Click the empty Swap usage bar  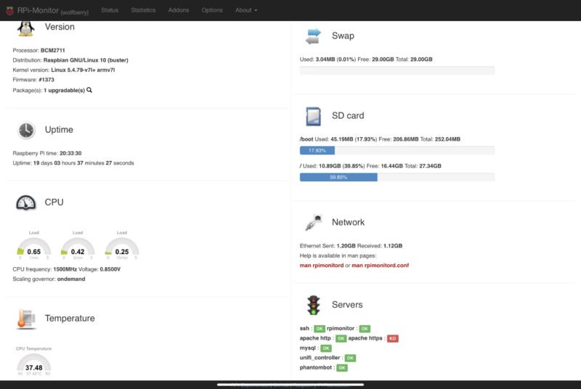(397, 70)
